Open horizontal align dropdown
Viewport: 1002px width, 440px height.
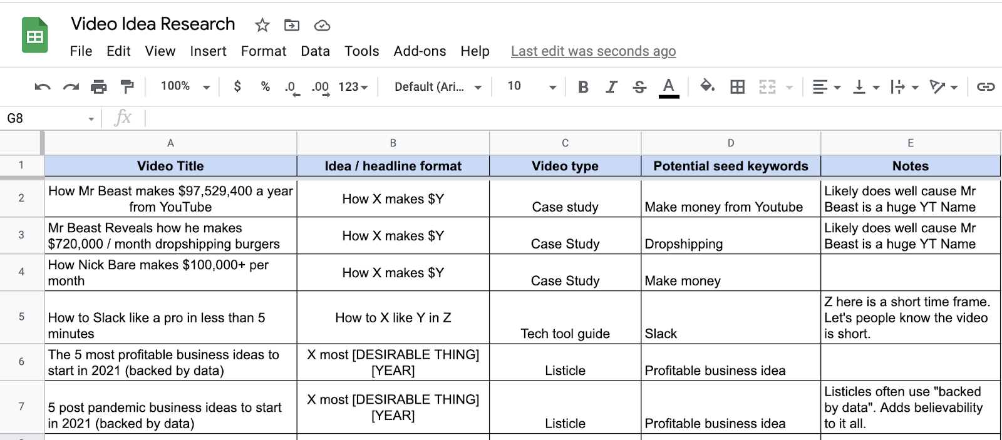click(x=826, y=87)
